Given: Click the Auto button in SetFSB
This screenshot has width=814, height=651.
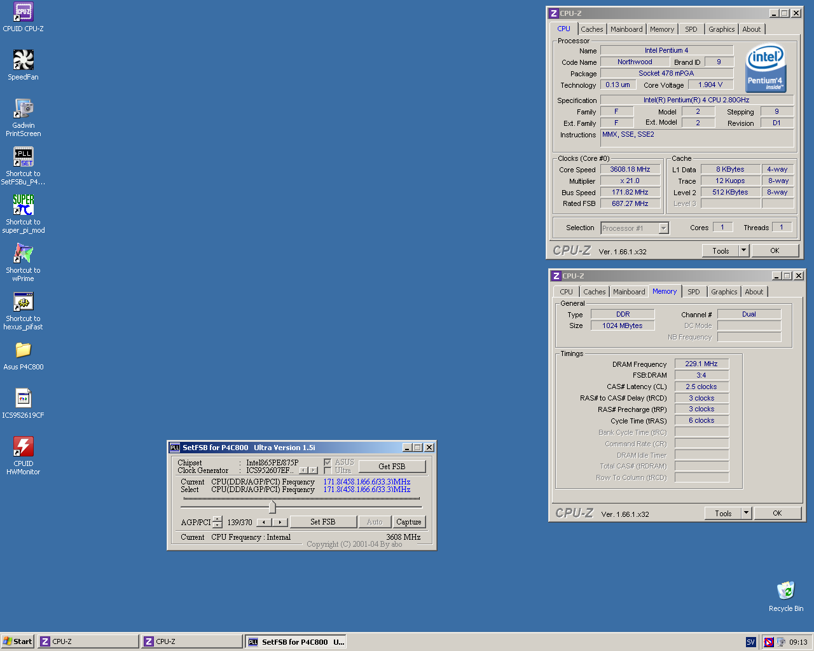Looking at the screenshot, I should 375,522.
